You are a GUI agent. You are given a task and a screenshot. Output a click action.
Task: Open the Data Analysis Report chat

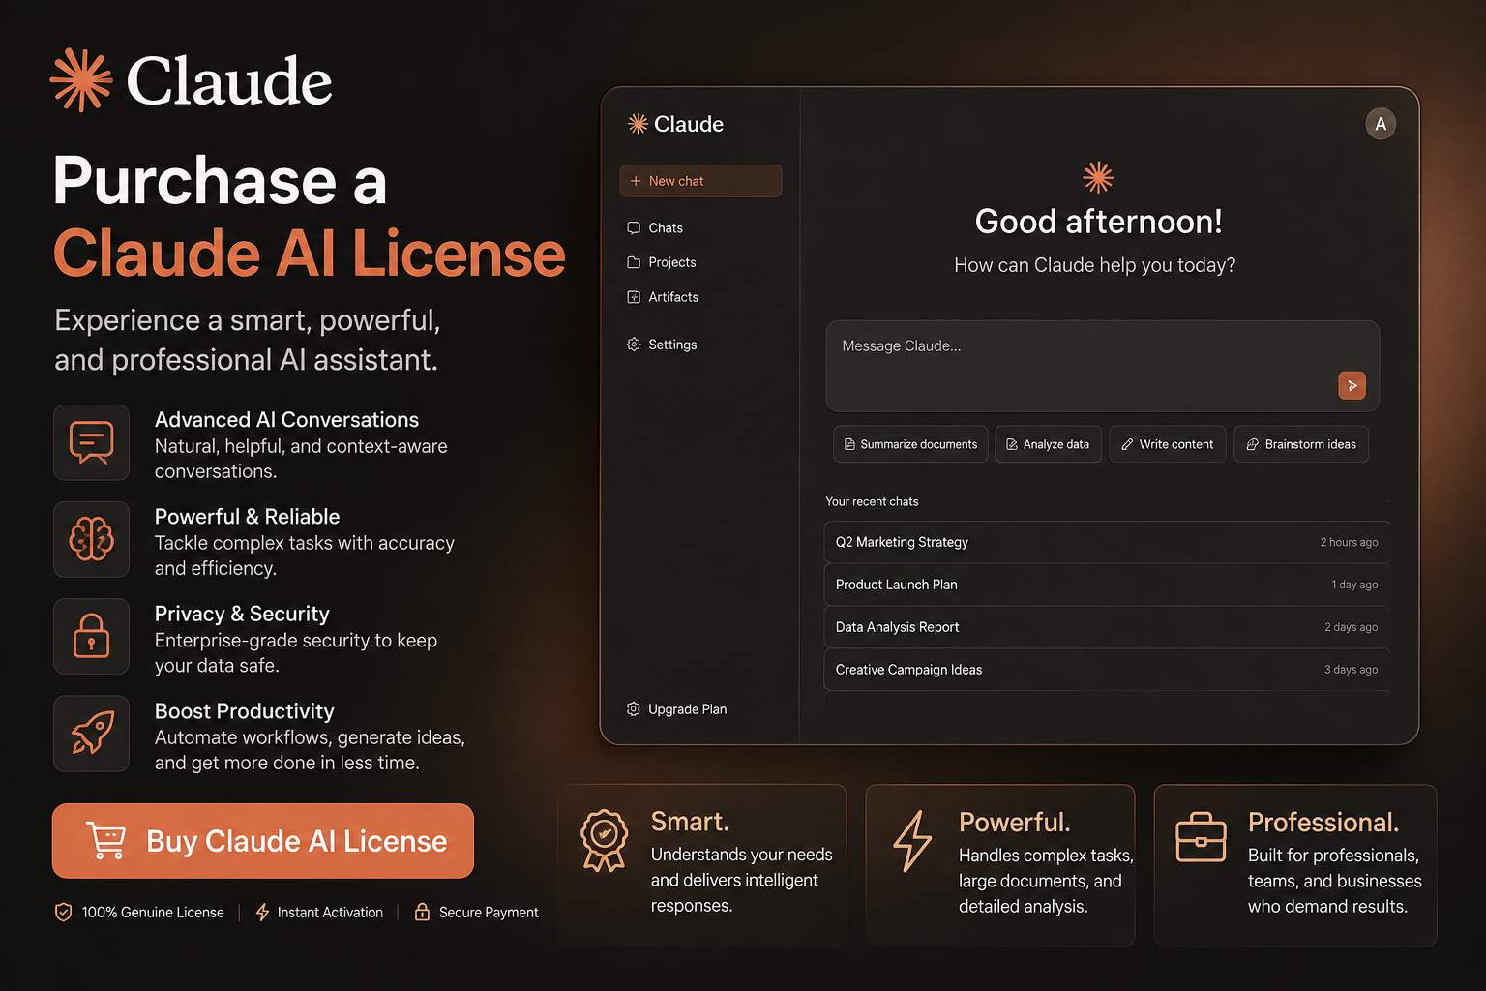[1107, 627]
